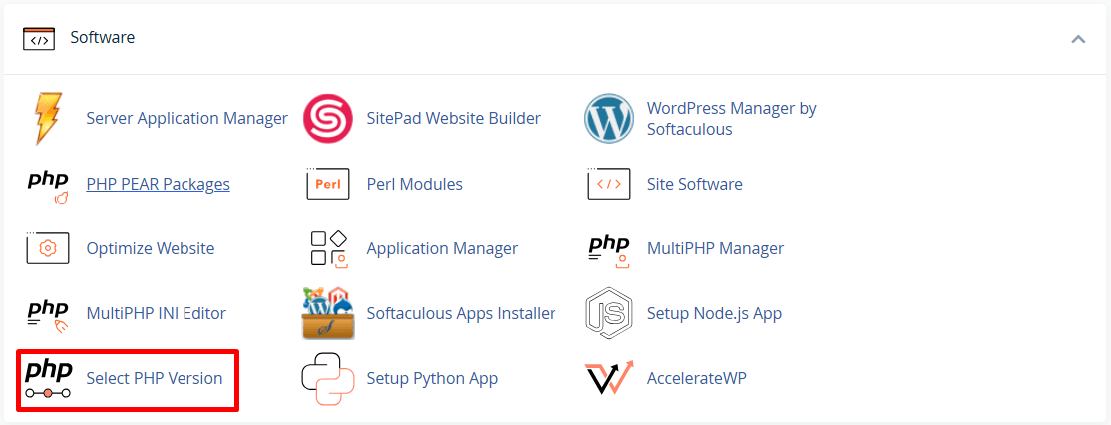The width and height of the screenshot is (1111, 425).
Task: Open WordPress Manager by Softaculous link
Action: tap(732, 119)
